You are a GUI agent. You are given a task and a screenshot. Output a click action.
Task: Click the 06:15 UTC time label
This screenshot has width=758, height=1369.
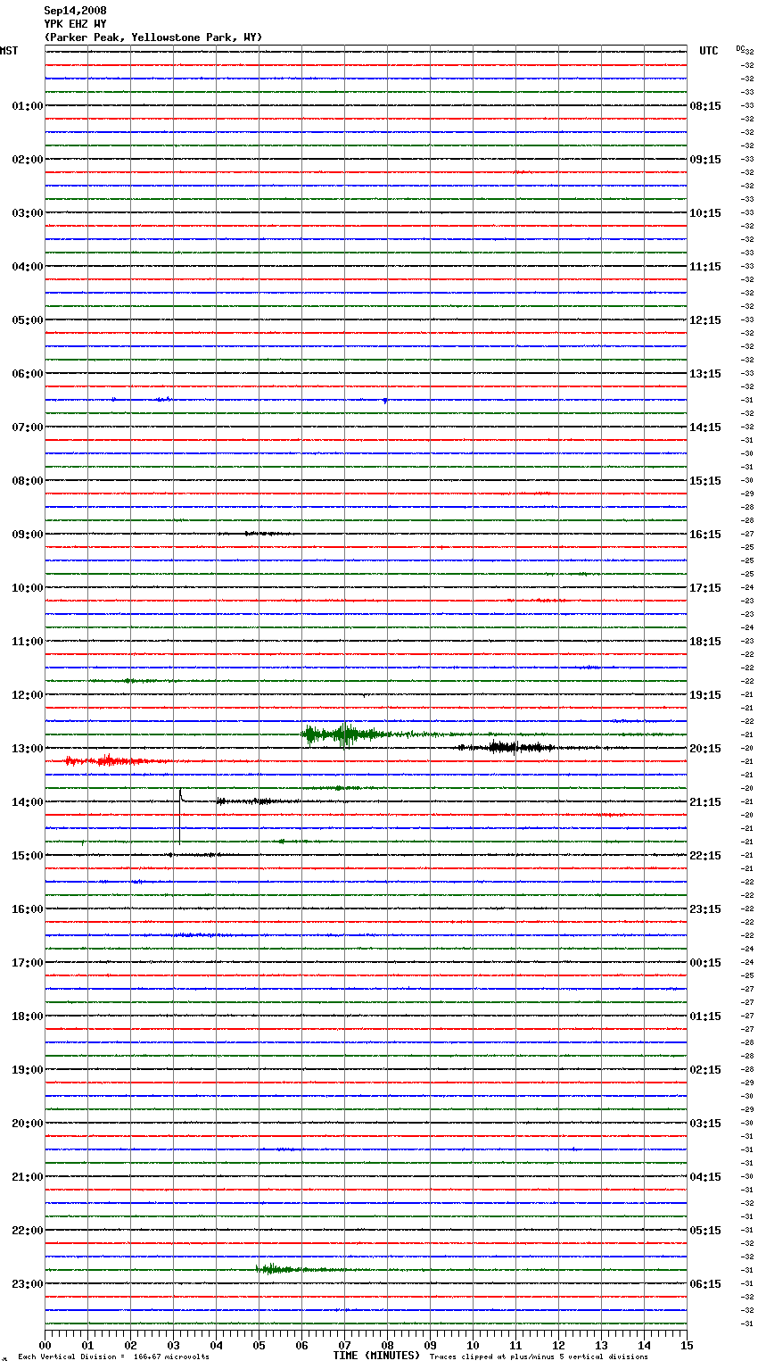[705, 1284]
